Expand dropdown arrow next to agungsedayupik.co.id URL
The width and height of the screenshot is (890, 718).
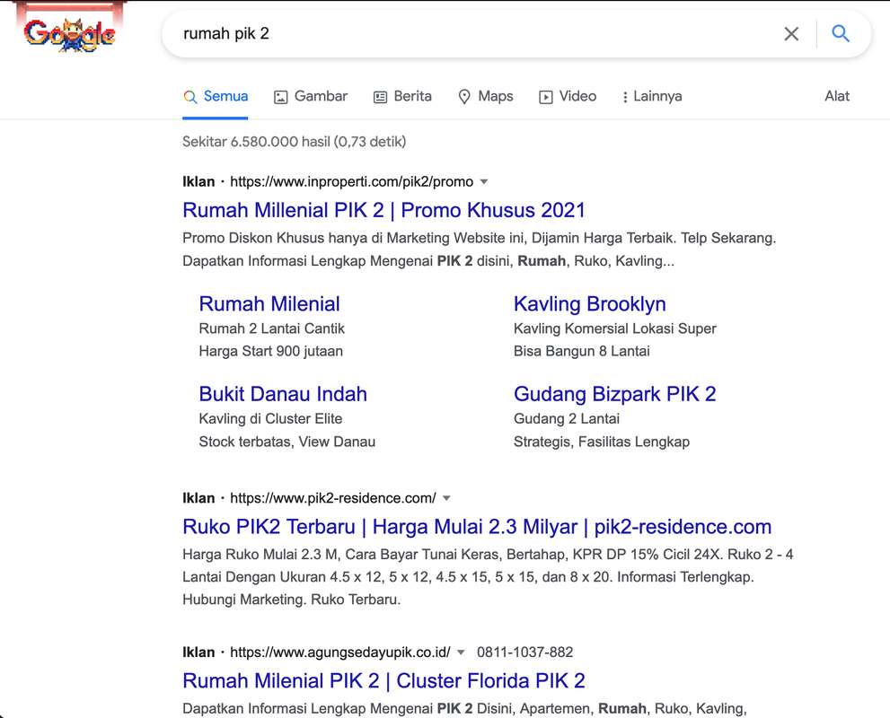click(x=461, y=652)
